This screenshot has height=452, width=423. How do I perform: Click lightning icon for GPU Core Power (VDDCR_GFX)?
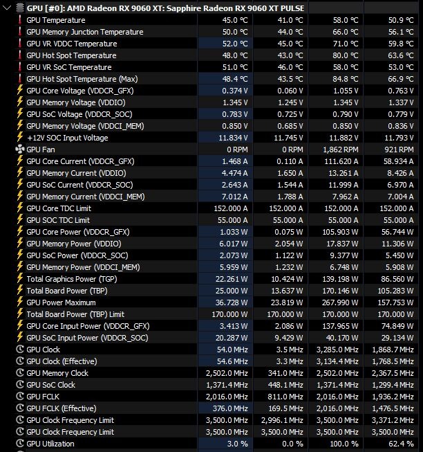coord(19,232)
